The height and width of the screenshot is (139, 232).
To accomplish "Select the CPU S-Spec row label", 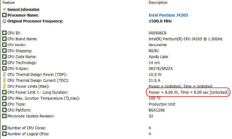I will coord(18,69).
